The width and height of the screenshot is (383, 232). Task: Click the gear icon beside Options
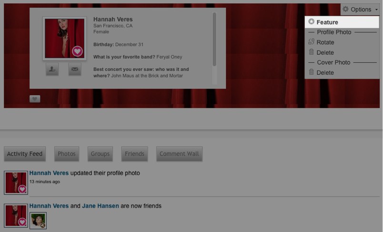pos(345,9)
